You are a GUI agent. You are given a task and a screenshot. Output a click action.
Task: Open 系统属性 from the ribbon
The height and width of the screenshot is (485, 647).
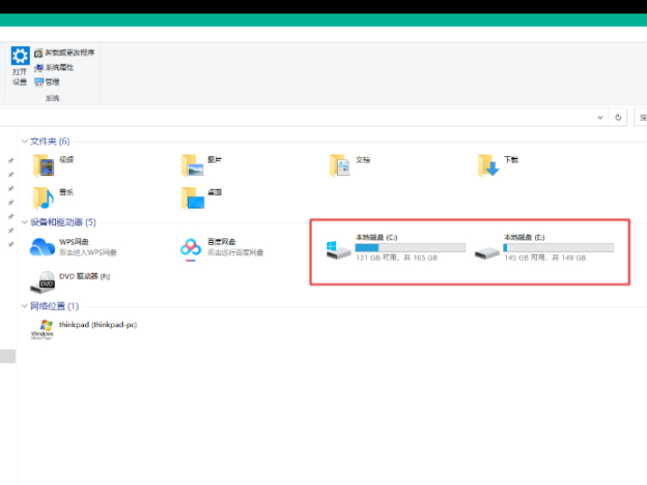click(54, 68)
